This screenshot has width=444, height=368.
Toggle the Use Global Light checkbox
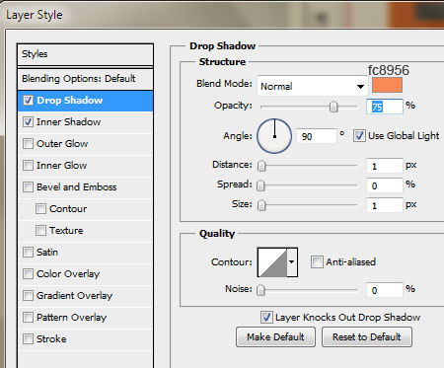pyautogui.click(x=359, y=136)
